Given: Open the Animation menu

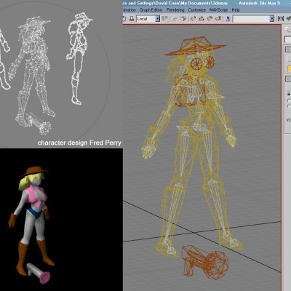Looking at the screenshot, I should coord(129,10).
